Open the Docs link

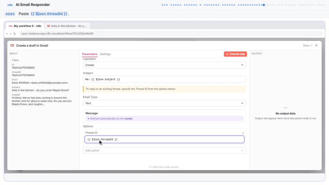(x=307, y=45)
